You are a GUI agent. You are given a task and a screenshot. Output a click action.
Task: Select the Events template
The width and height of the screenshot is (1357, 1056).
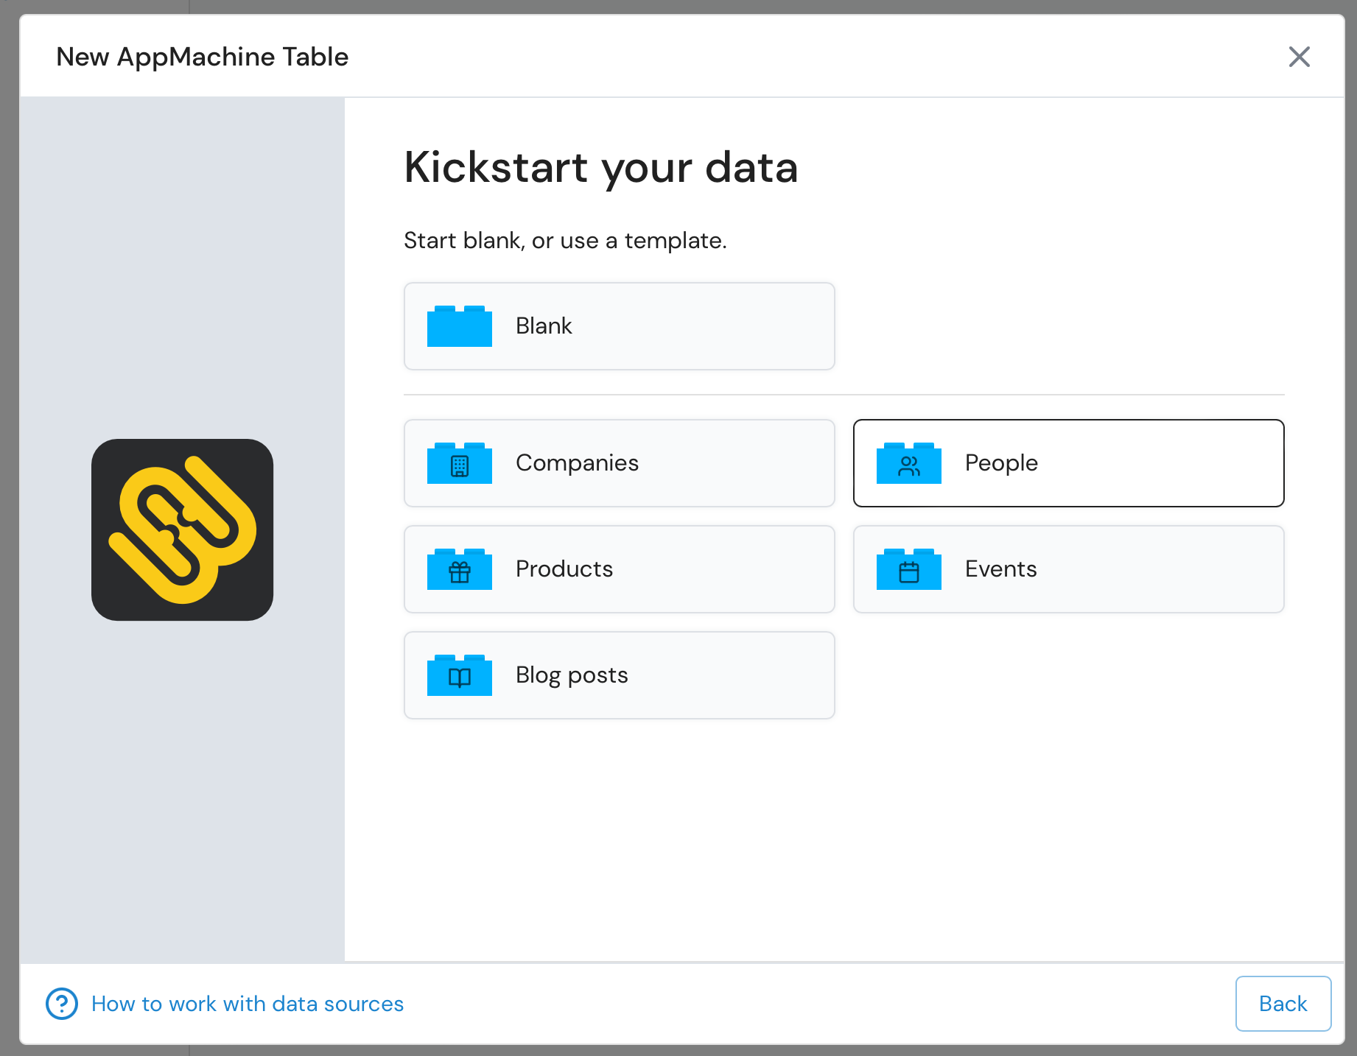[1068, 569]
